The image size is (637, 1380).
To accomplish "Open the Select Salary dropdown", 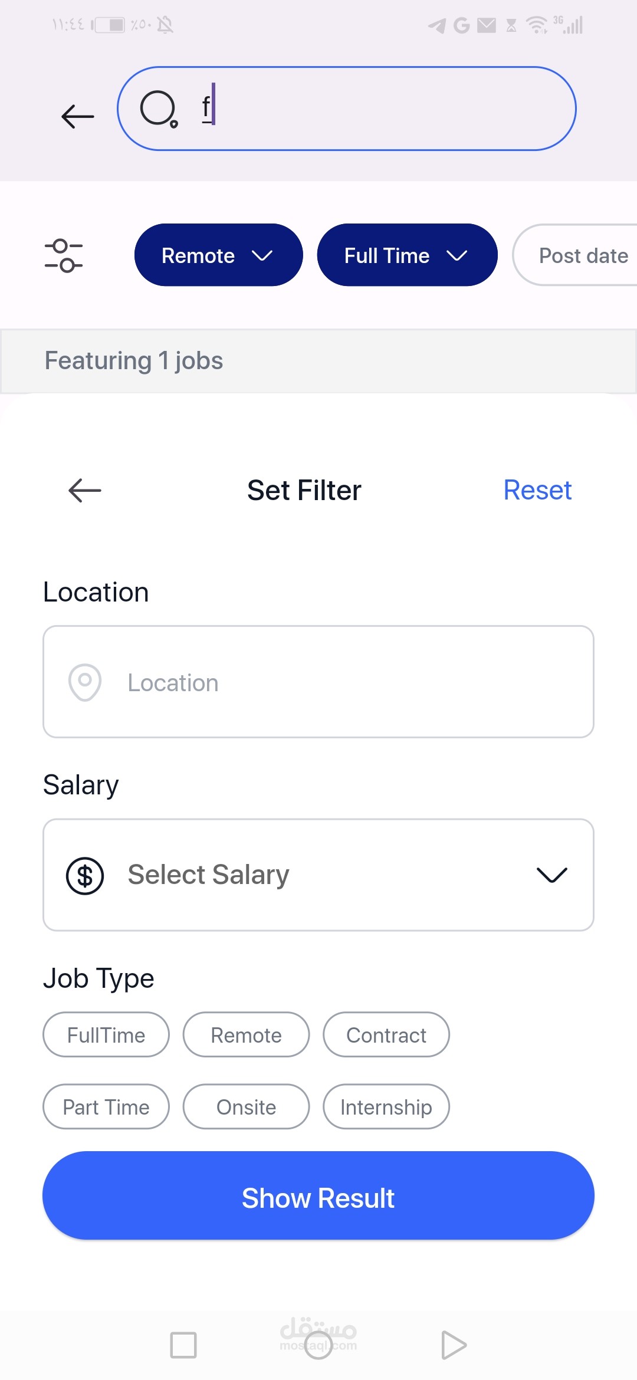I will click(318, 875).
